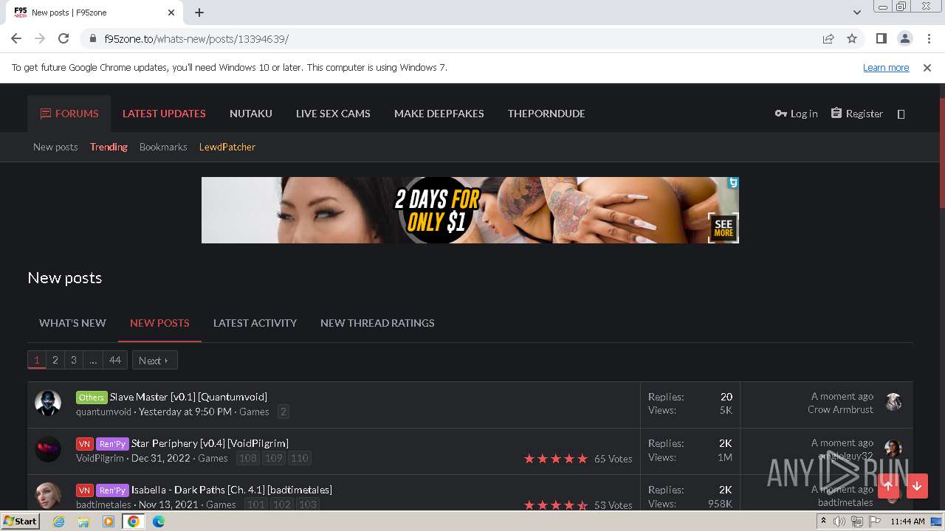Click VoidPilgrim author avatar
Viewport: 945px width, 531px height.
48,449
